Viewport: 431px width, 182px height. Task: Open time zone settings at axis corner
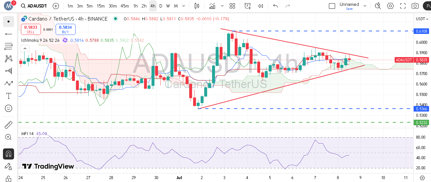422,178
